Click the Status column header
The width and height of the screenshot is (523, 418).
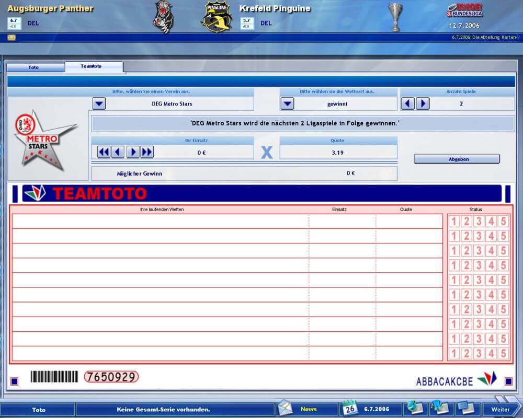[475, 210]
